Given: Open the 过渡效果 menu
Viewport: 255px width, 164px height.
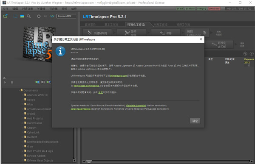Looking at the screenshot, I should (x=28, y=9).
